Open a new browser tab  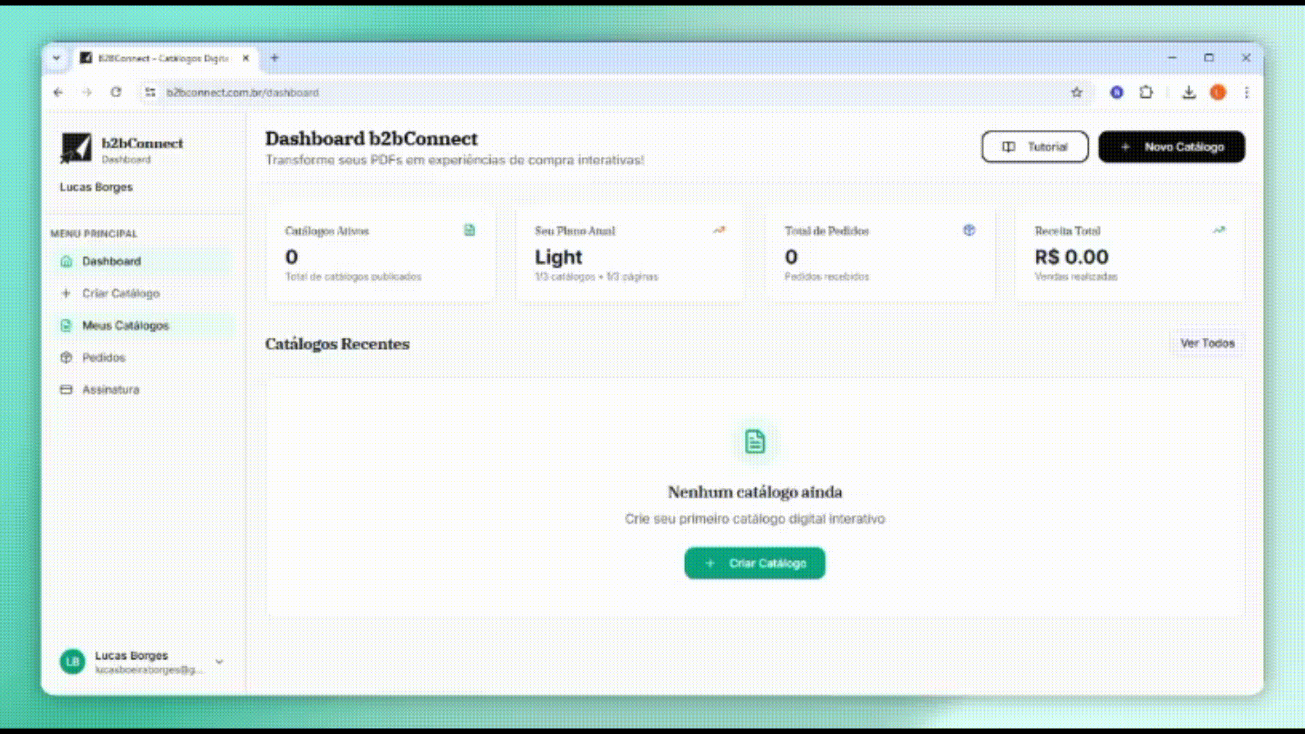pyautogui.click(x=275, y=58)
